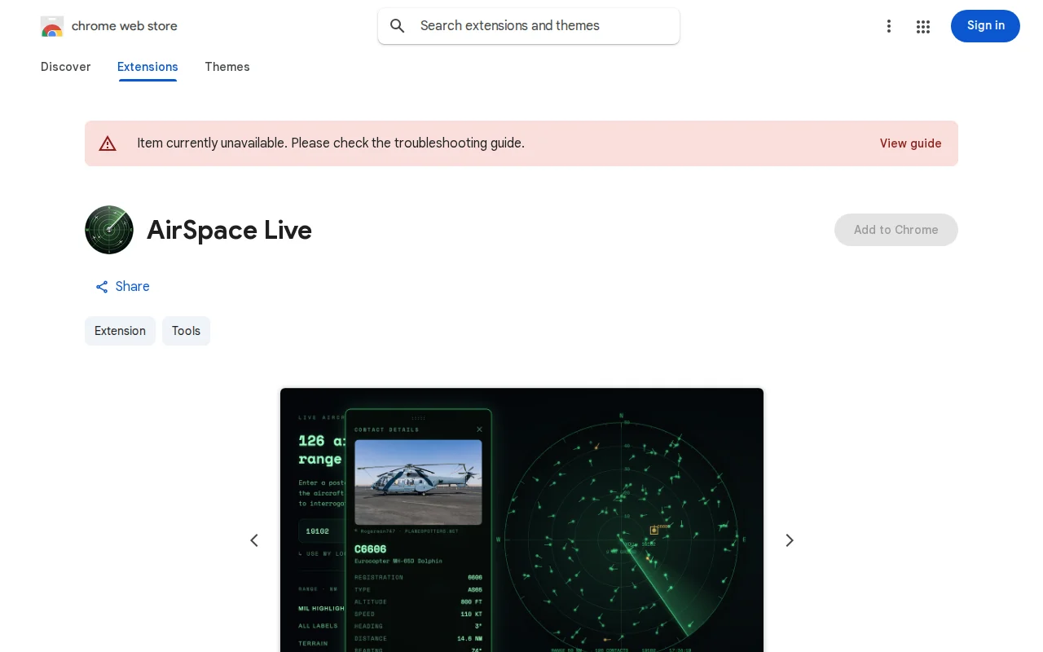Click the AirSpace Live radar icon
This screenshot has height=652, width=1043.
(x=109, y=230)
